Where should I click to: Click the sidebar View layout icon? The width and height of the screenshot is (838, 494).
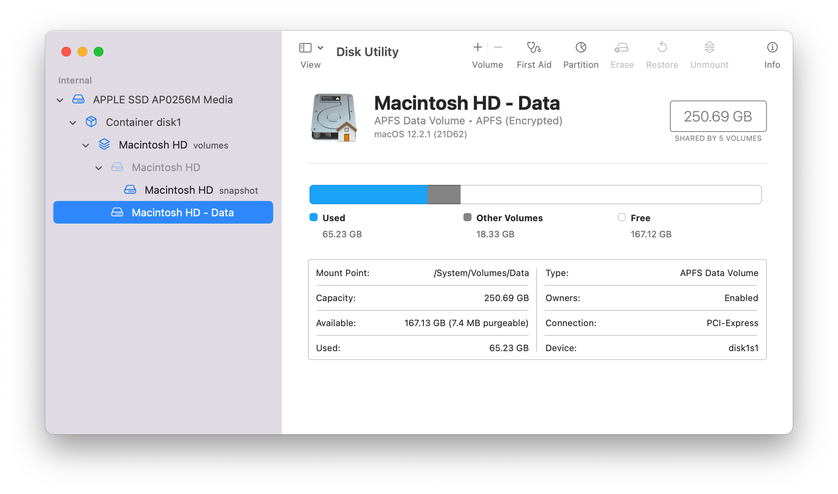point(305,48)
